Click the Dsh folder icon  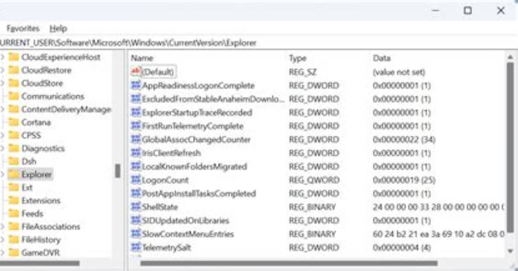click(x=14, y=161)
